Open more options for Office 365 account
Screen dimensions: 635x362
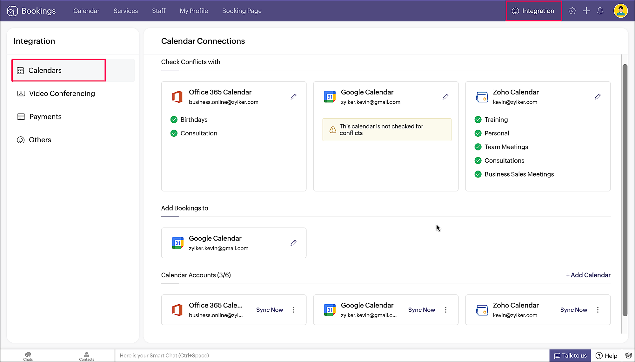(293, 310)
